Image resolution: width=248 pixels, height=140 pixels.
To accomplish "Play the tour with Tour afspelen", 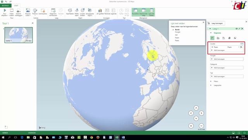I will (x=5, y=12).
